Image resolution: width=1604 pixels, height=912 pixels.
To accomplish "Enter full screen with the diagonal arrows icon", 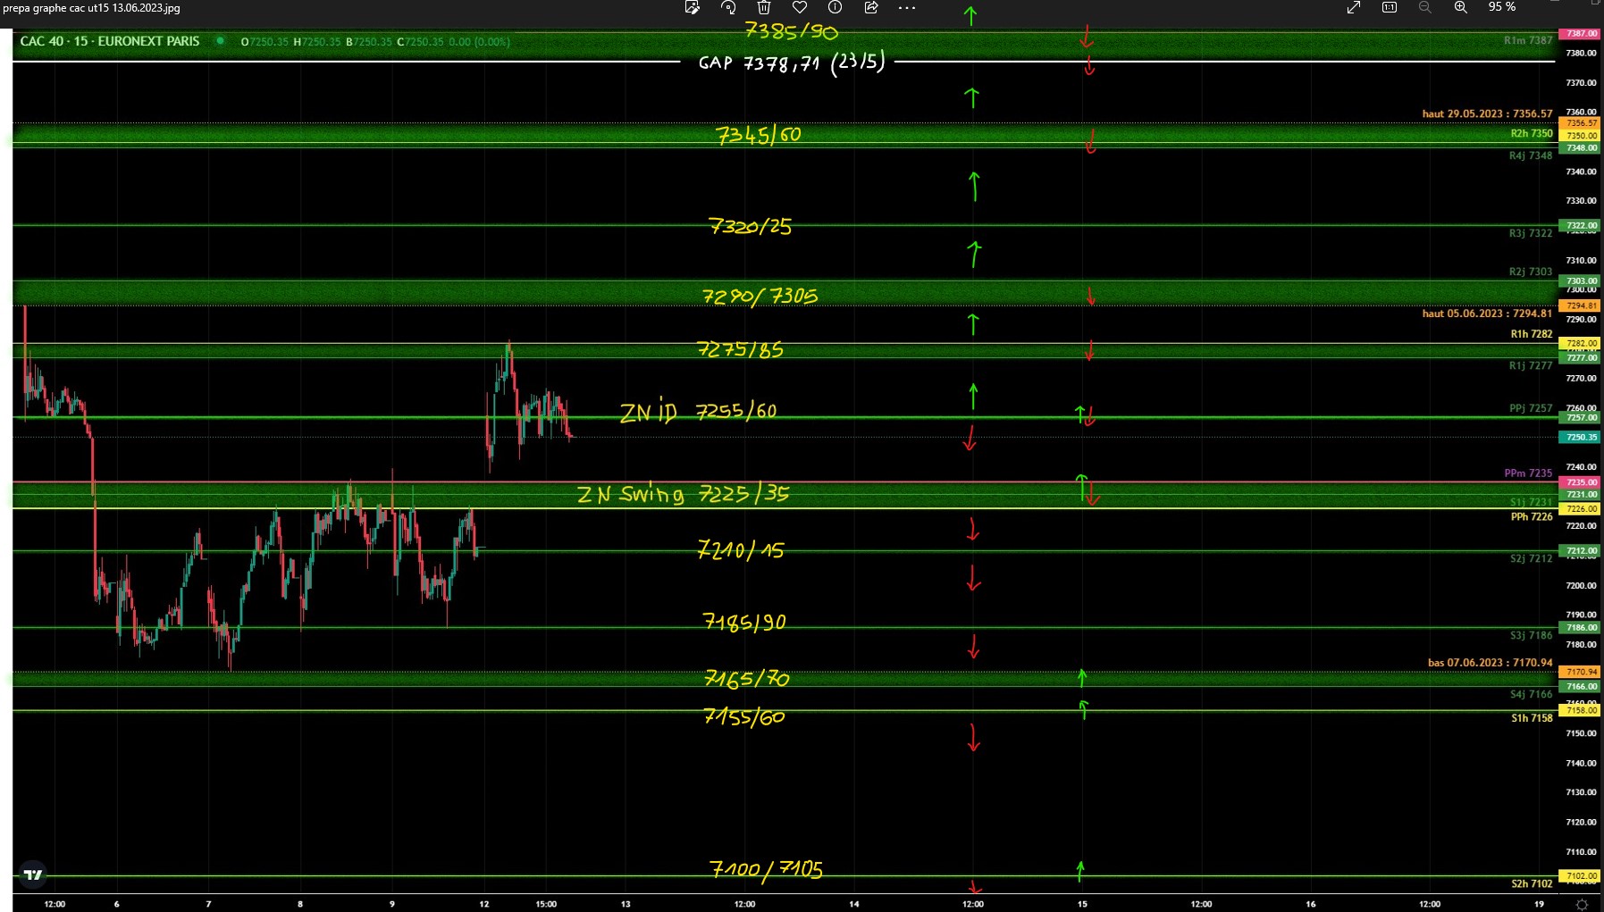I will coord(1354,7).
